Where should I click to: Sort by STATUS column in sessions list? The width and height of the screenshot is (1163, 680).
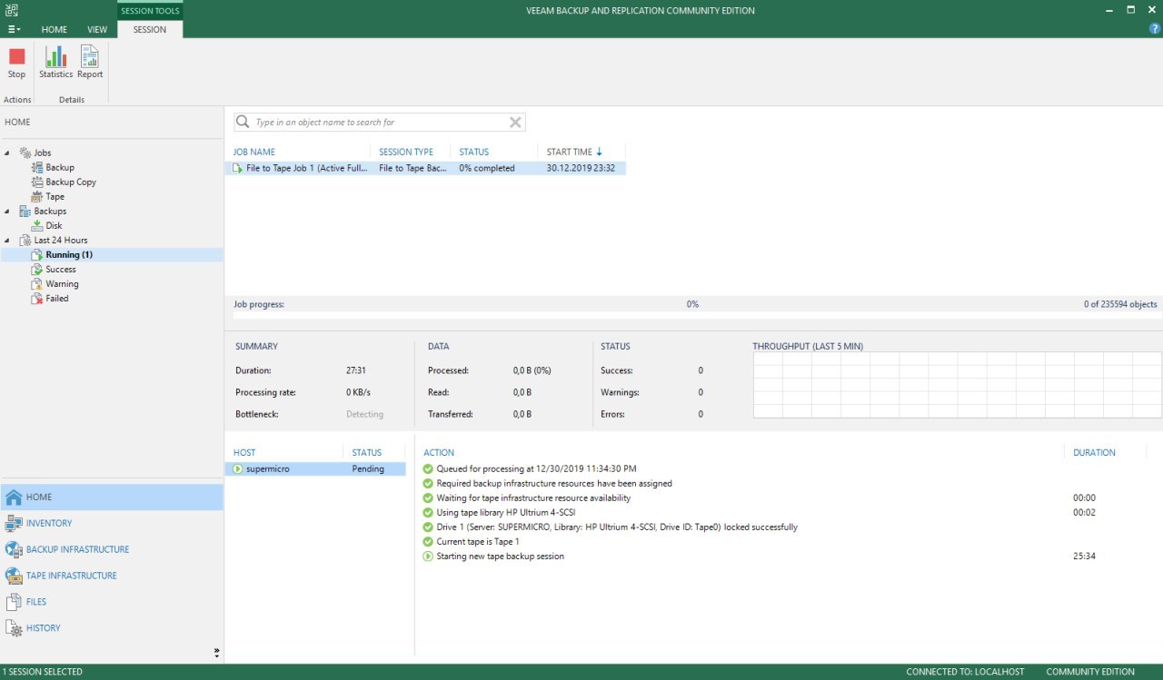(473, 152)
